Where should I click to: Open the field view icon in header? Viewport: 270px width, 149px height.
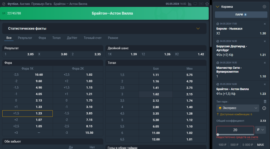(201, 4)
